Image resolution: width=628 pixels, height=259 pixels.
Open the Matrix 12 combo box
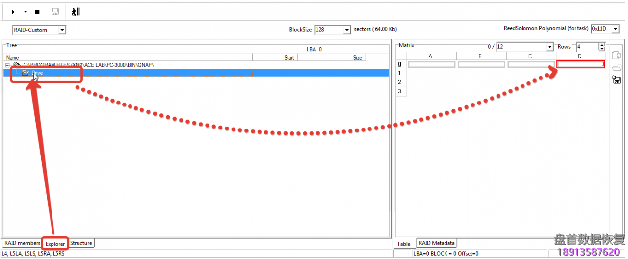549,47
